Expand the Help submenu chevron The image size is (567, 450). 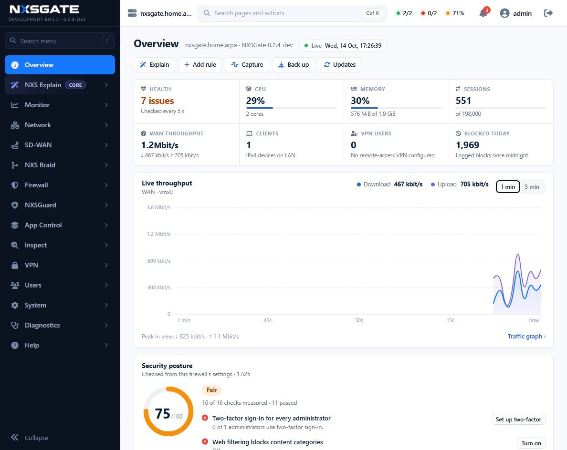[106, 345]
